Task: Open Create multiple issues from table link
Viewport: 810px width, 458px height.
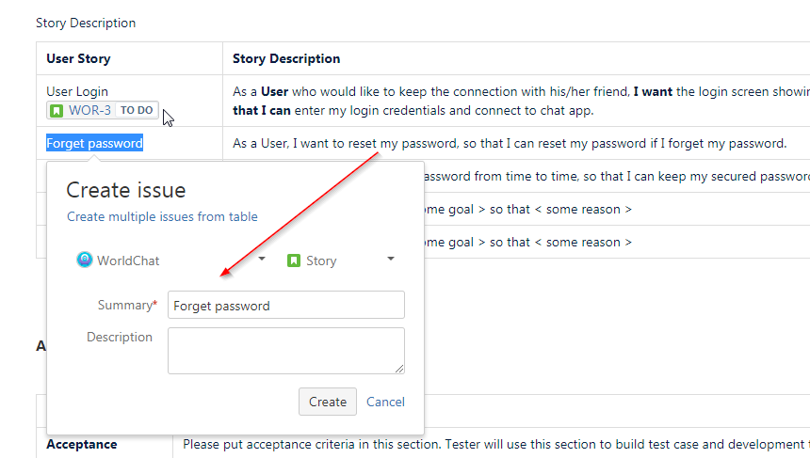Action: click(x=162, y=216)
